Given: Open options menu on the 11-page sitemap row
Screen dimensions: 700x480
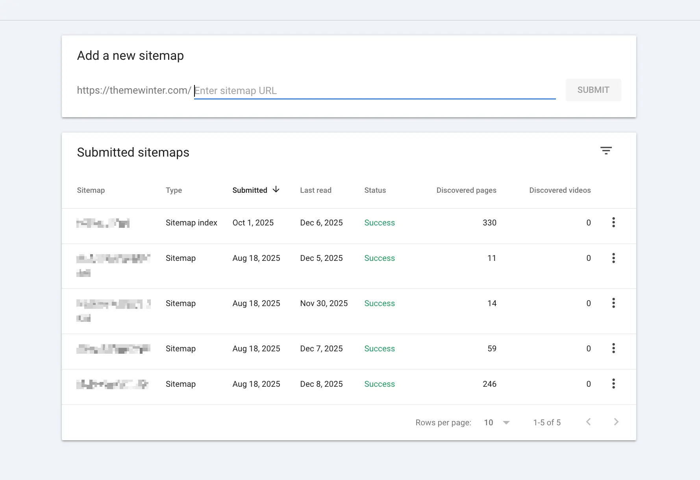Looking at the screenshot, I should click(x=613, y=258).
